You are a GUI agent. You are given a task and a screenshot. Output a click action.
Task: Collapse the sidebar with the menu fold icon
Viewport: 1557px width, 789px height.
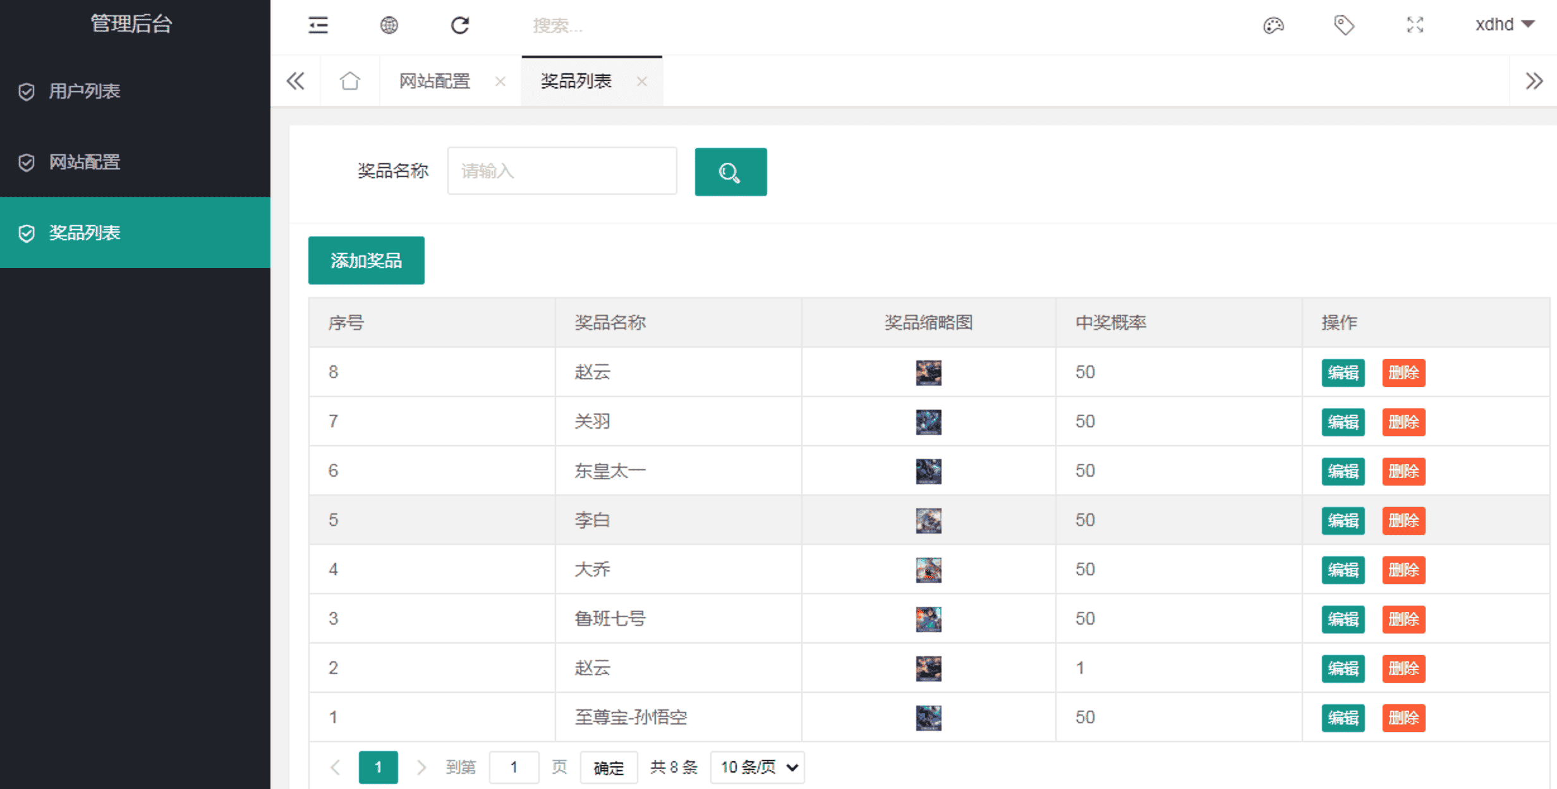click(318, 25)
